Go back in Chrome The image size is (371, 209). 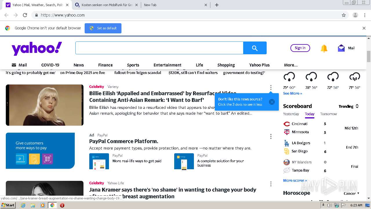coord(6,15)
